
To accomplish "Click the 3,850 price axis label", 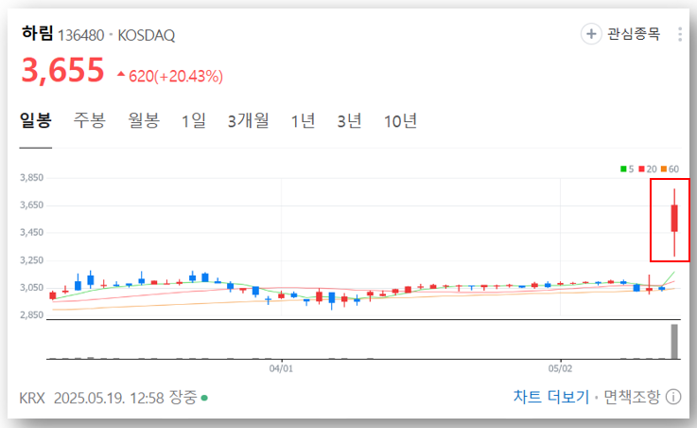I will (x=31, y=178).
